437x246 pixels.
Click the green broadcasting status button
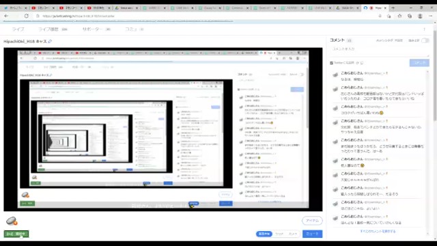[x=16, y=234]
